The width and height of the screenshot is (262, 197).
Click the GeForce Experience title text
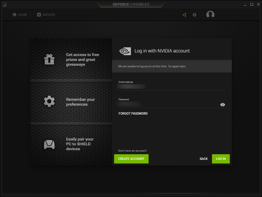click(x=131, y=4)
